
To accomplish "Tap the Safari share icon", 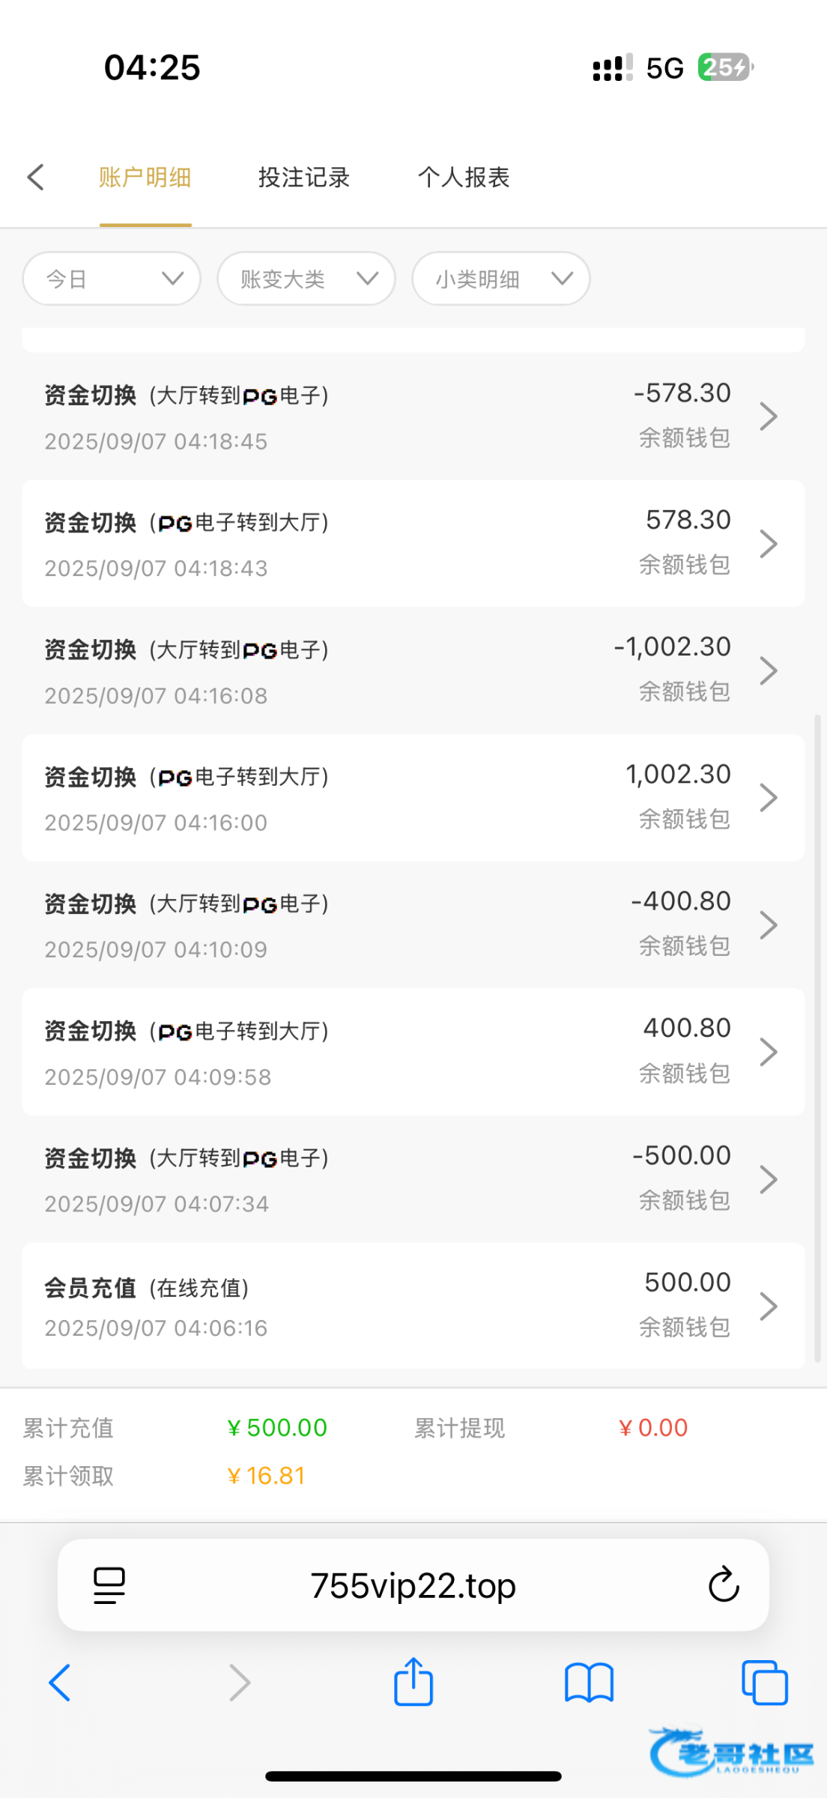I will (413, 1683).
